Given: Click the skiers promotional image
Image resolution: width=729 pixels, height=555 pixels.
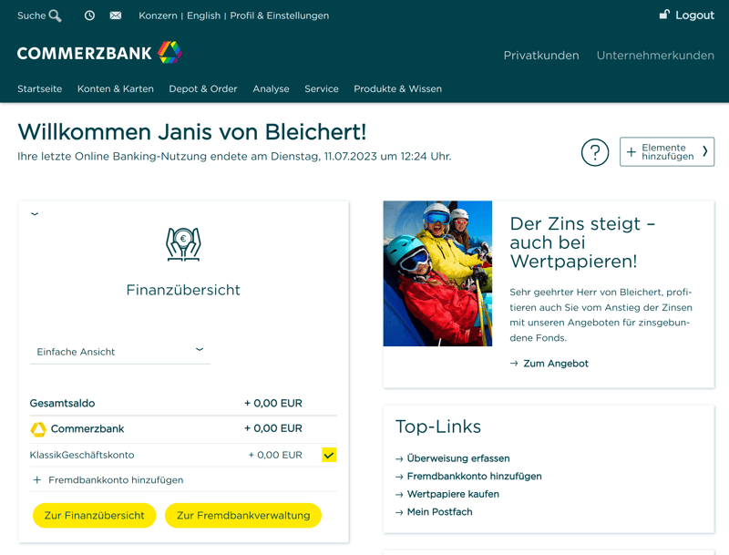Looking at the screenshot, I should click(437, 273).
